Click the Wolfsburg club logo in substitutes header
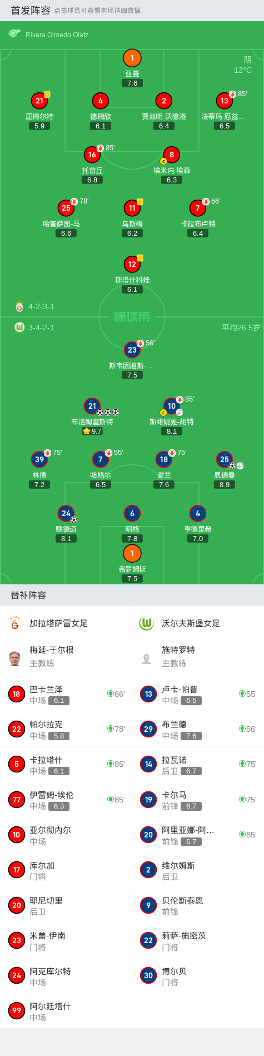 pyautogui.click(x=146, y=623)
